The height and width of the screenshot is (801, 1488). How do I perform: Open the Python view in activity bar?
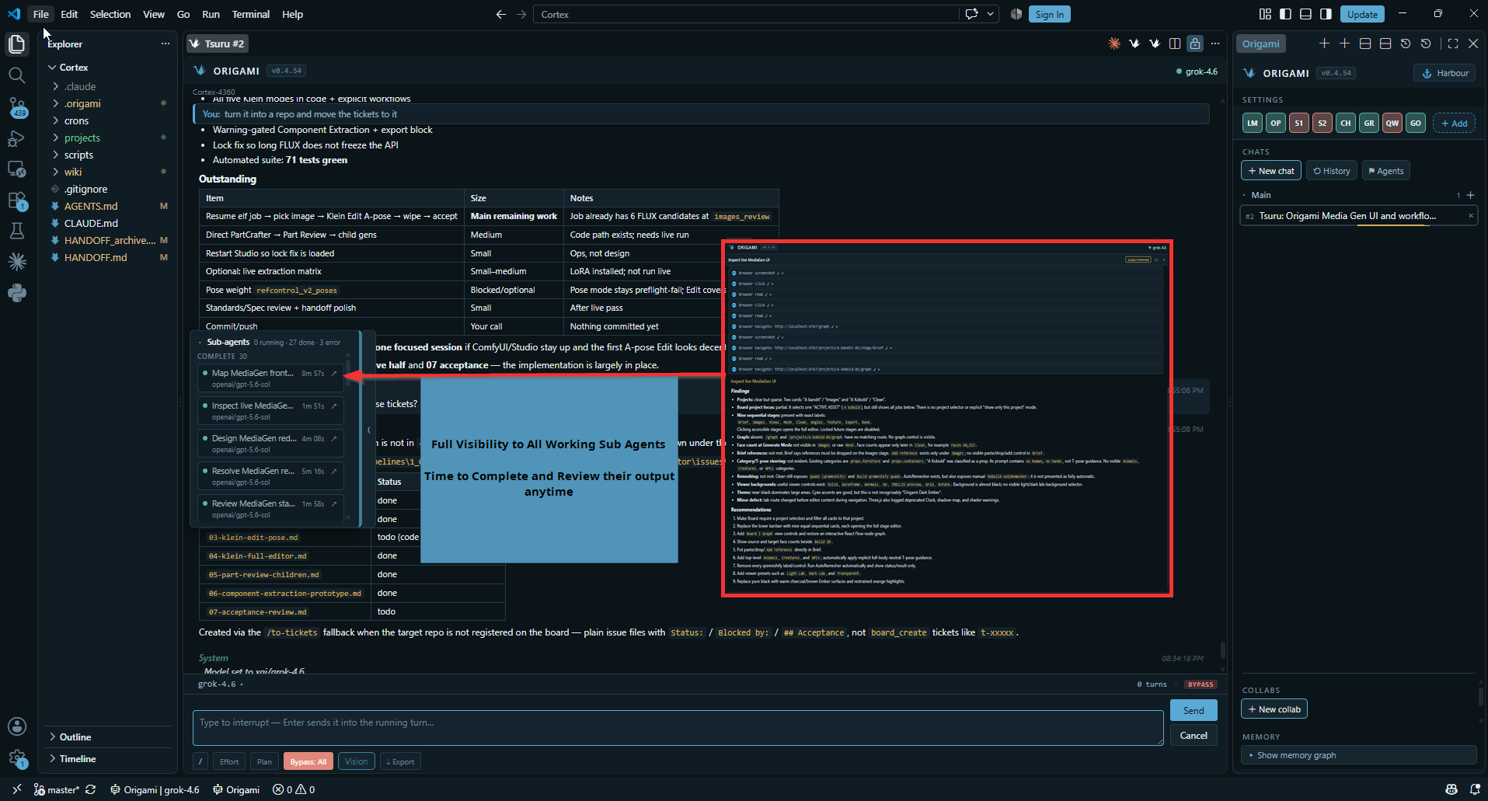pyautogui.click(x=16, y=293)
